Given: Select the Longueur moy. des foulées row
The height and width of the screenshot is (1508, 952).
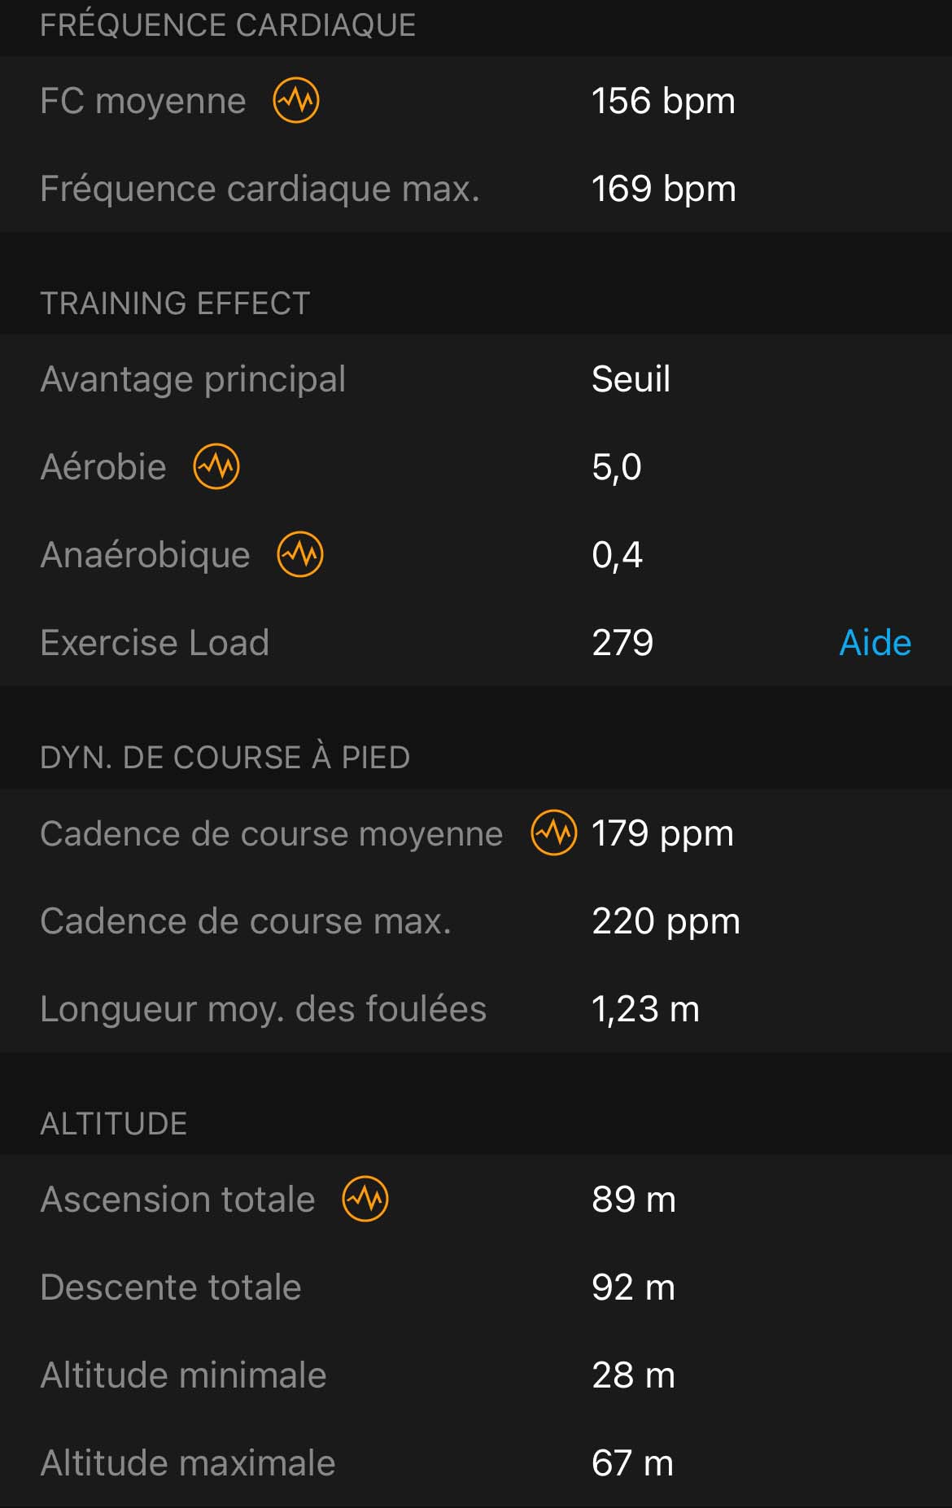Looking at the screenshot, I should click(476, 1009).
